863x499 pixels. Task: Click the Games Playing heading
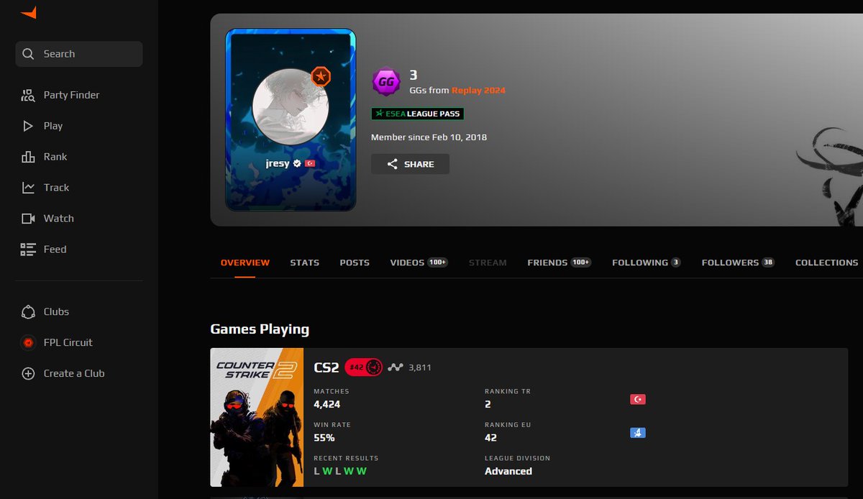[x=260, y=329]
